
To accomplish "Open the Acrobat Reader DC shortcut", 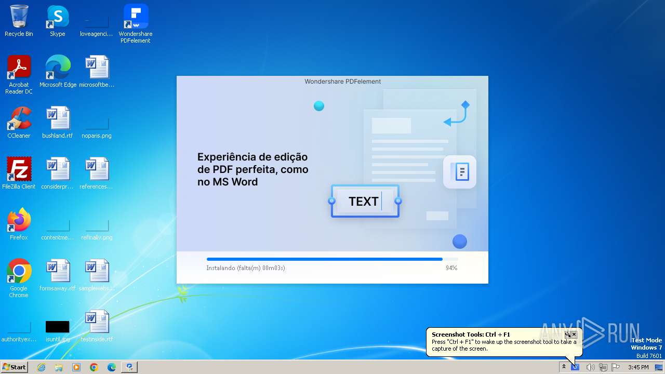I will [x=19, y=74].
